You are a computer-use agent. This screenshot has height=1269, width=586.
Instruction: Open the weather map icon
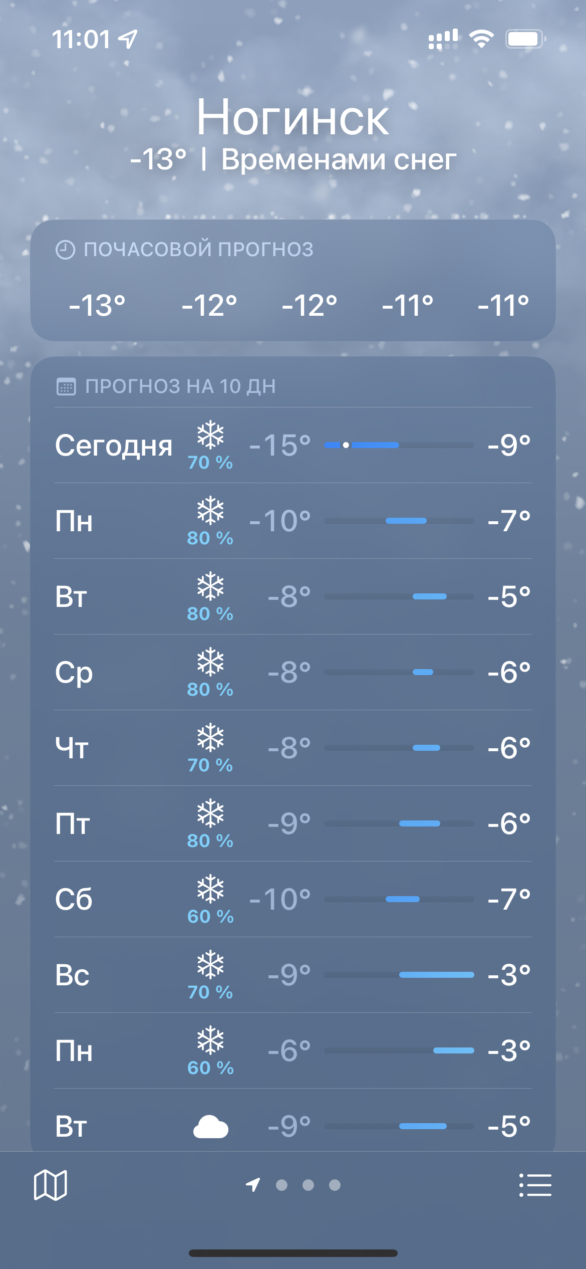[50, 1185]
